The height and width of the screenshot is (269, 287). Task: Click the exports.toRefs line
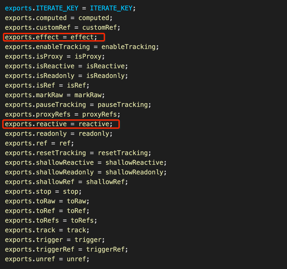[x=51, y=220]
